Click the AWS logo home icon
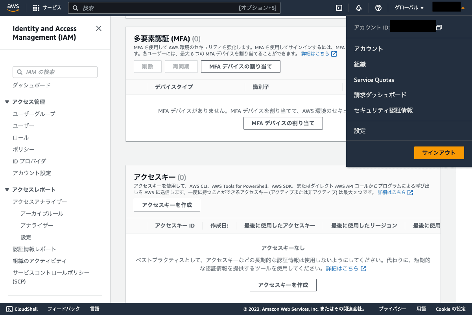472x315 pixels. click(13, 8)
